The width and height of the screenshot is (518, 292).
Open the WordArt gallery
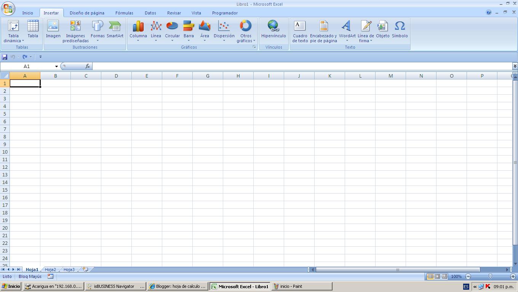point(347,31)
